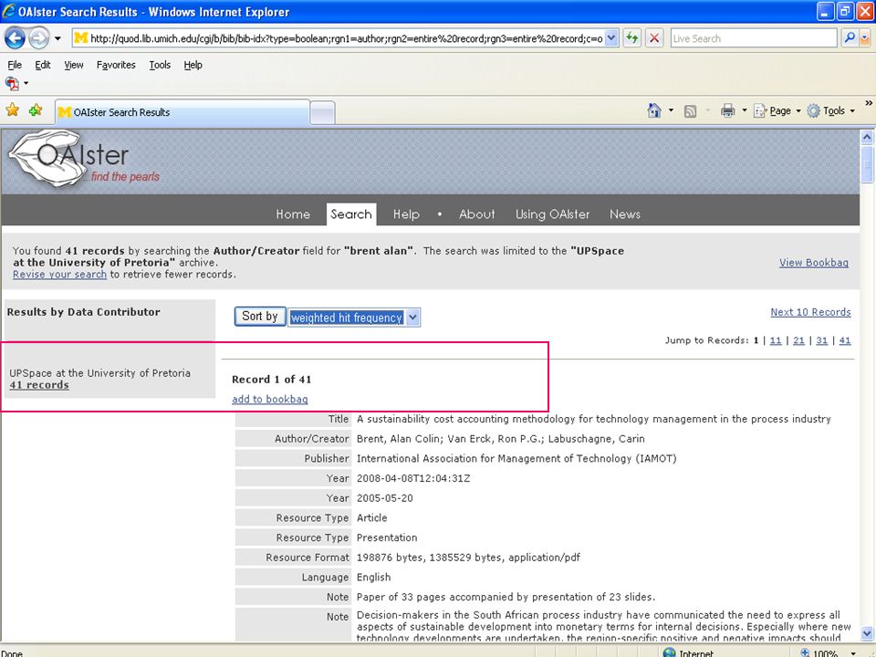Click the page scrollbar up arrow

tap(867, 137)
